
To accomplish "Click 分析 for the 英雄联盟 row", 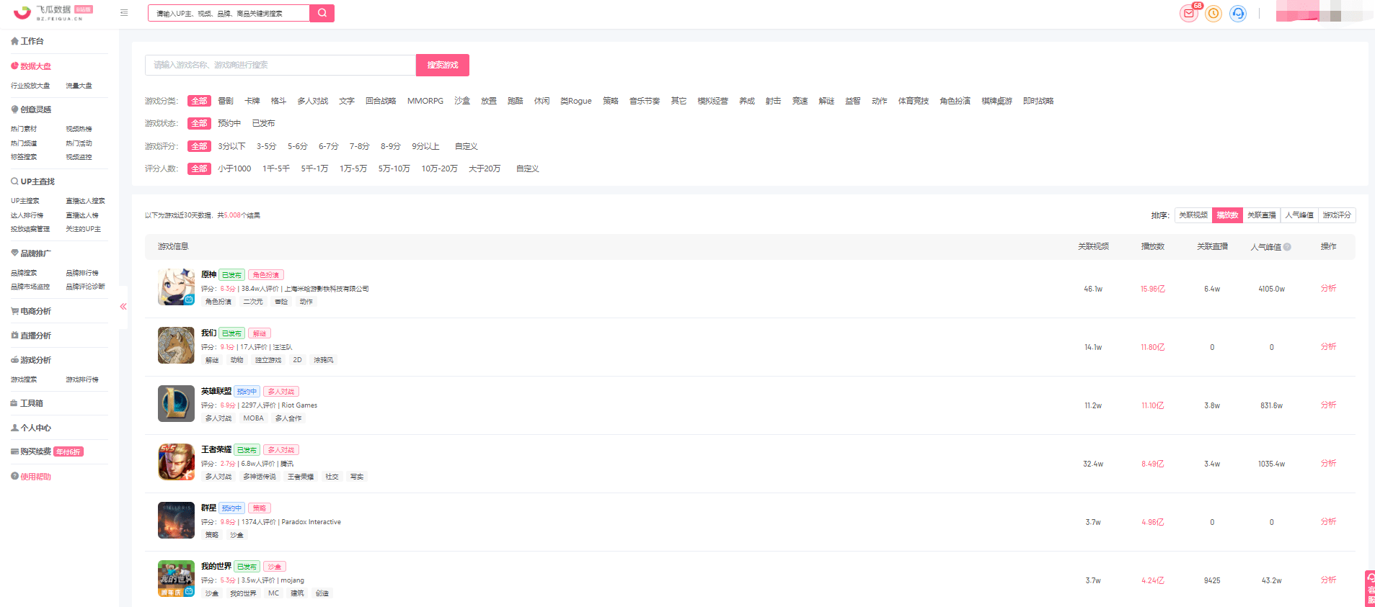I will [1328, 405].
